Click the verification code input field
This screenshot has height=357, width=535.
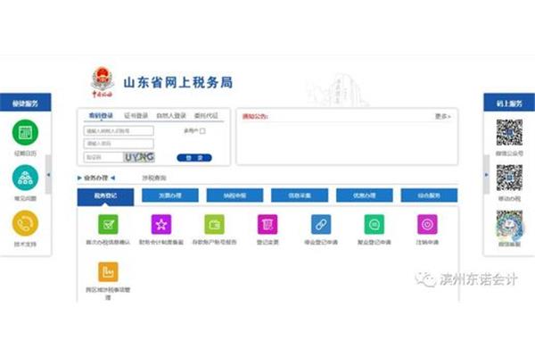[103, 157]
